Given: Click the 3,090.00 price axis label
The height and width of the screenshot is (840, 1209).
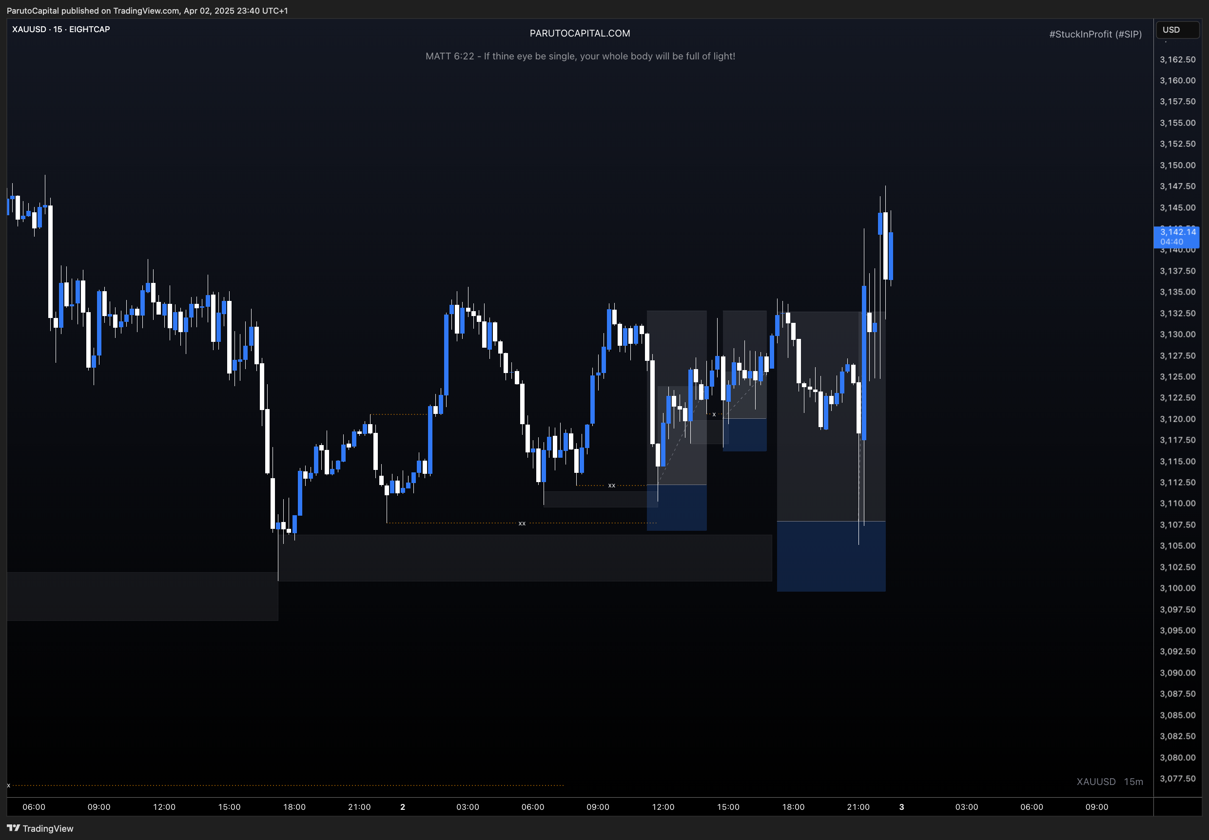Looking at the screenshot, I should (1177, 673).
